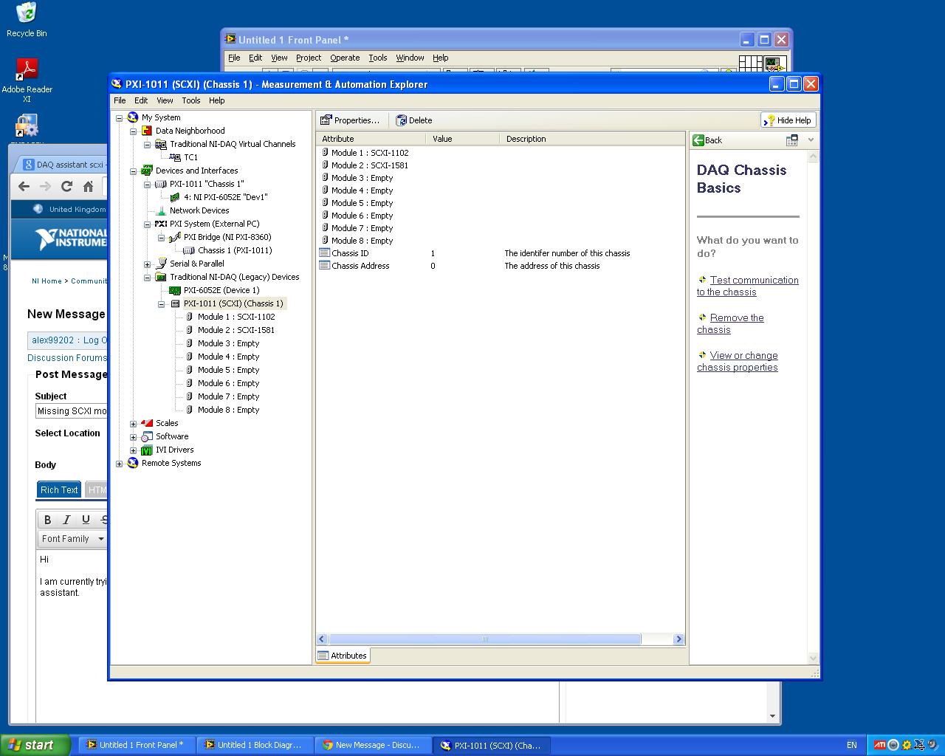Expand the Serial & Parallel node
The width and height of the screenshot is (945, 756).
pyautogui.click(x=147, y=264)
